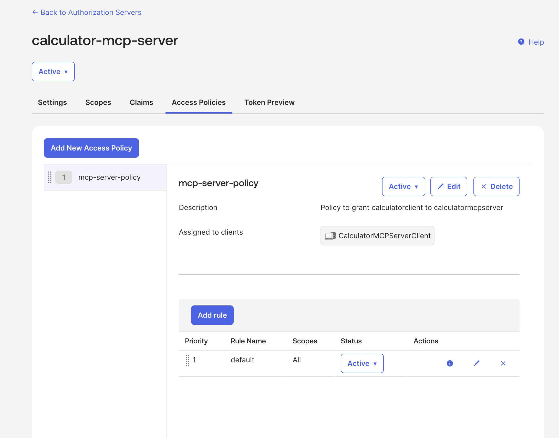
Task: Select mcp-server-policy in the policy list
Action: coord(105,177)
